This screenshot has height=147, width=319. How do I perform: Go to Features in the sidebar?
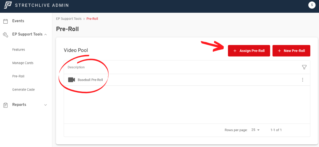(18, 50)
